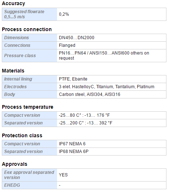
Task: Click the Process connection heading
Action: coord(27,29)
